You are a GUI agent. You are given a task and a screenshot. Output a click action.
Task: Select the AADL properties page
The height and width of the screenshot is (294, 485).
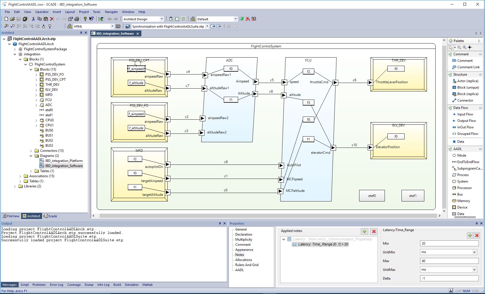pos(239,270)
